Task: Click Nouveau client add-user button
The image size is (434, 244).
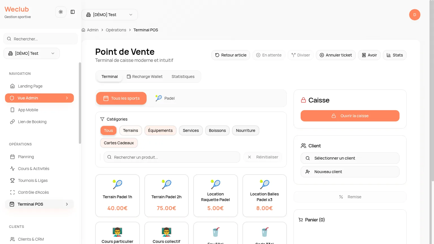Action: click(350, 172)
